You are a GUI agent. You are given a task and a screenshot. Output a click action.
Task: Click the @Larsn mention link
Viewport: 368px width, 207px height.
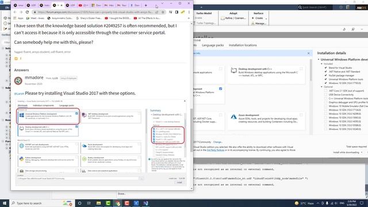[19, 94]
